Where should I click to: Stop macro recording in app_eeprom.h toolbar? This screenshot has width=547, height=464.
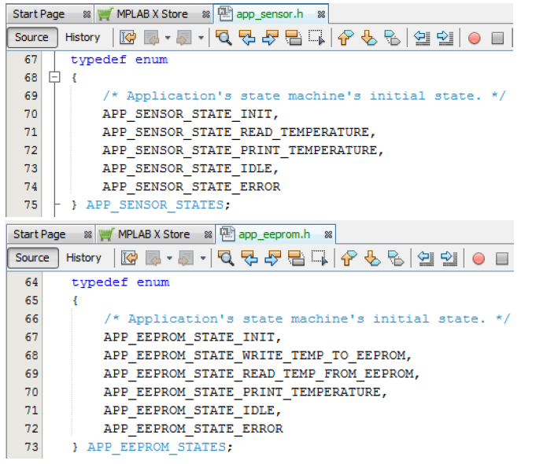(502, 258)
